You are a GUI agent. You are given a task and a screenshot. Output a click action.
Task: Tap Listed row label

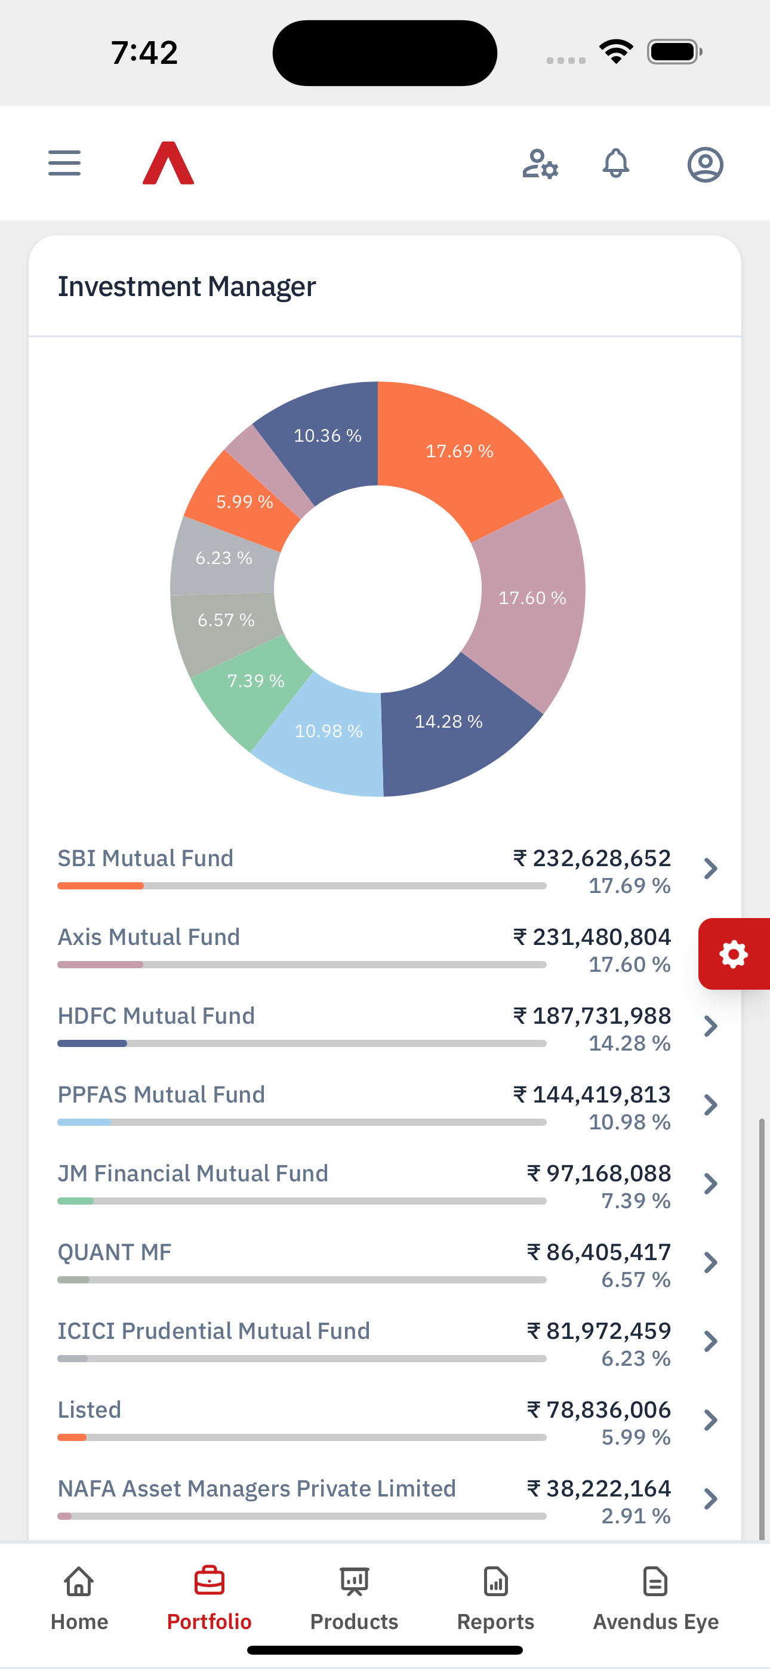coord(90,1410)
